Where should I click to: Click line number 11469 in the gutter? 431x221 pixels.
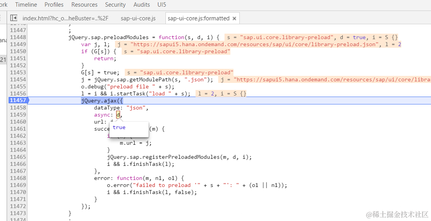18,185
